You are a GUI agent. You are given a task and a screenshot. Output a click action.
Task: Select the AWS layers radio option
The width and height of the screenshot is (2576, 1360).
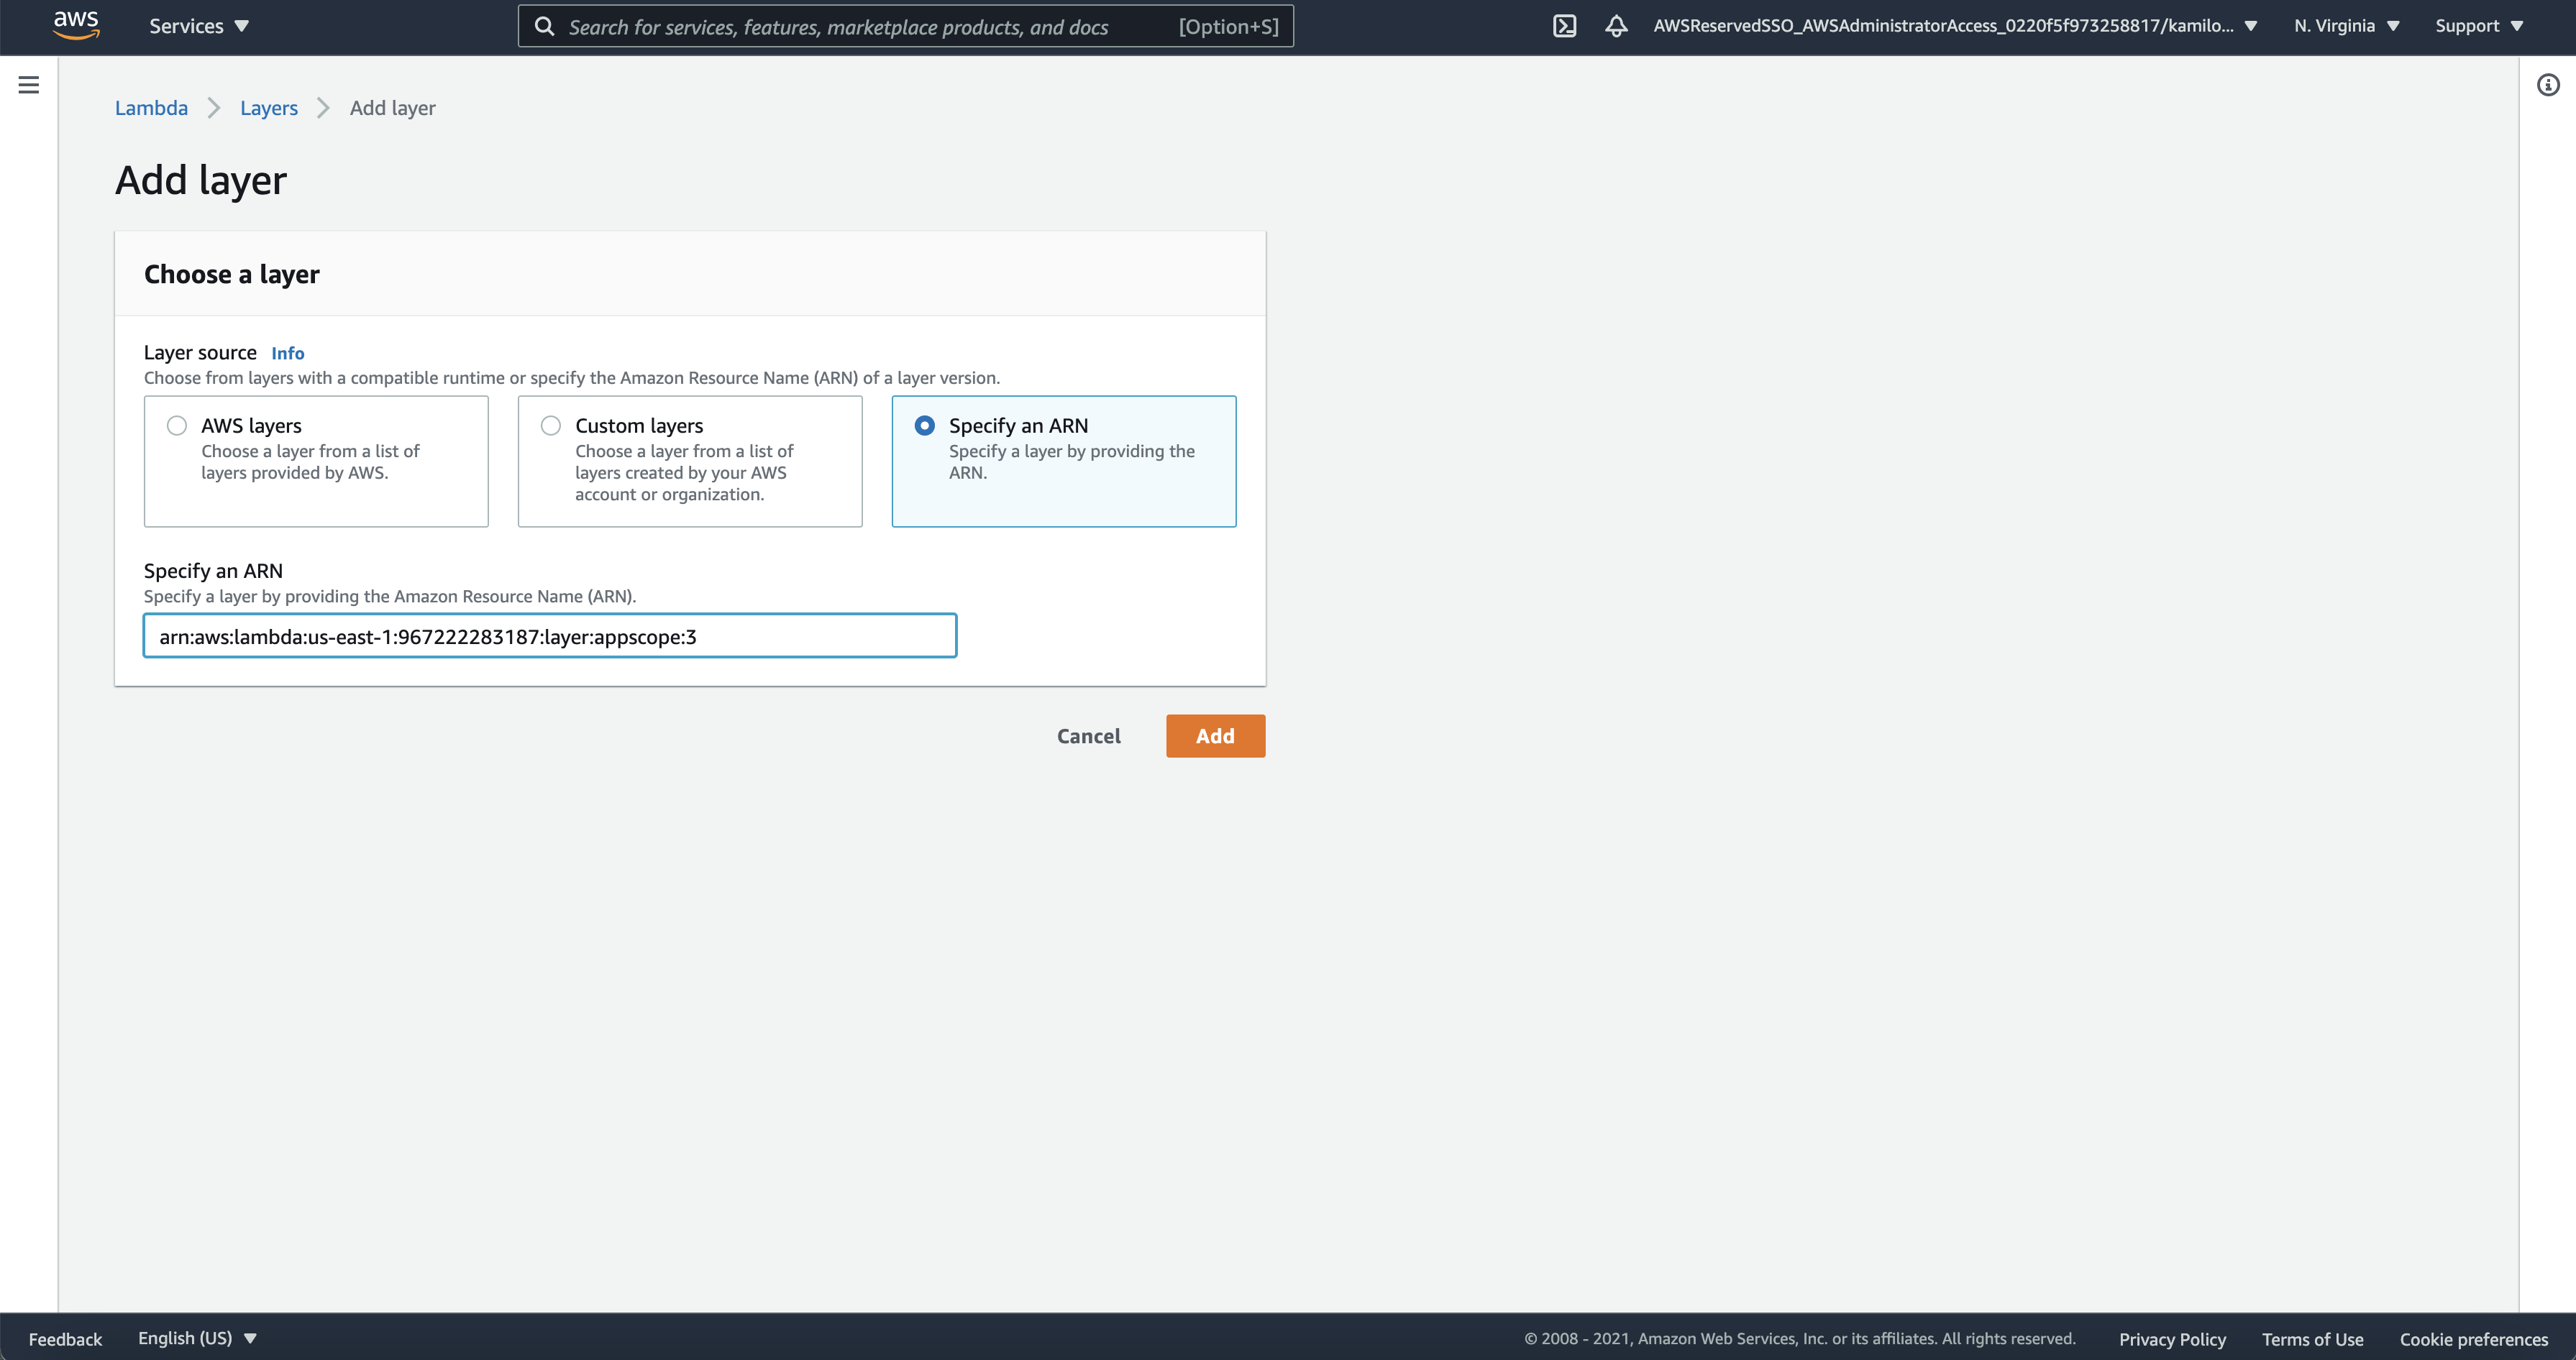pyautogui.click(x=177, y=426)
